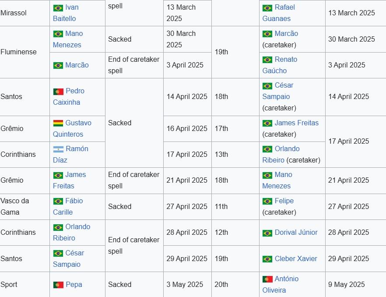386x297 pixels.
Task: Click the Portuguese flag beside António Oliveira
Action: (267, 279)
